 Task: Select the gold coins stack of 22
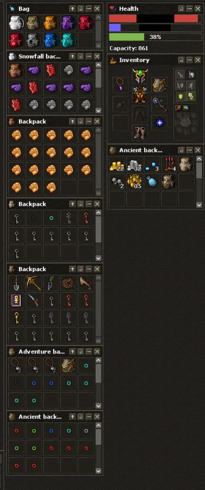coord(117,164)
